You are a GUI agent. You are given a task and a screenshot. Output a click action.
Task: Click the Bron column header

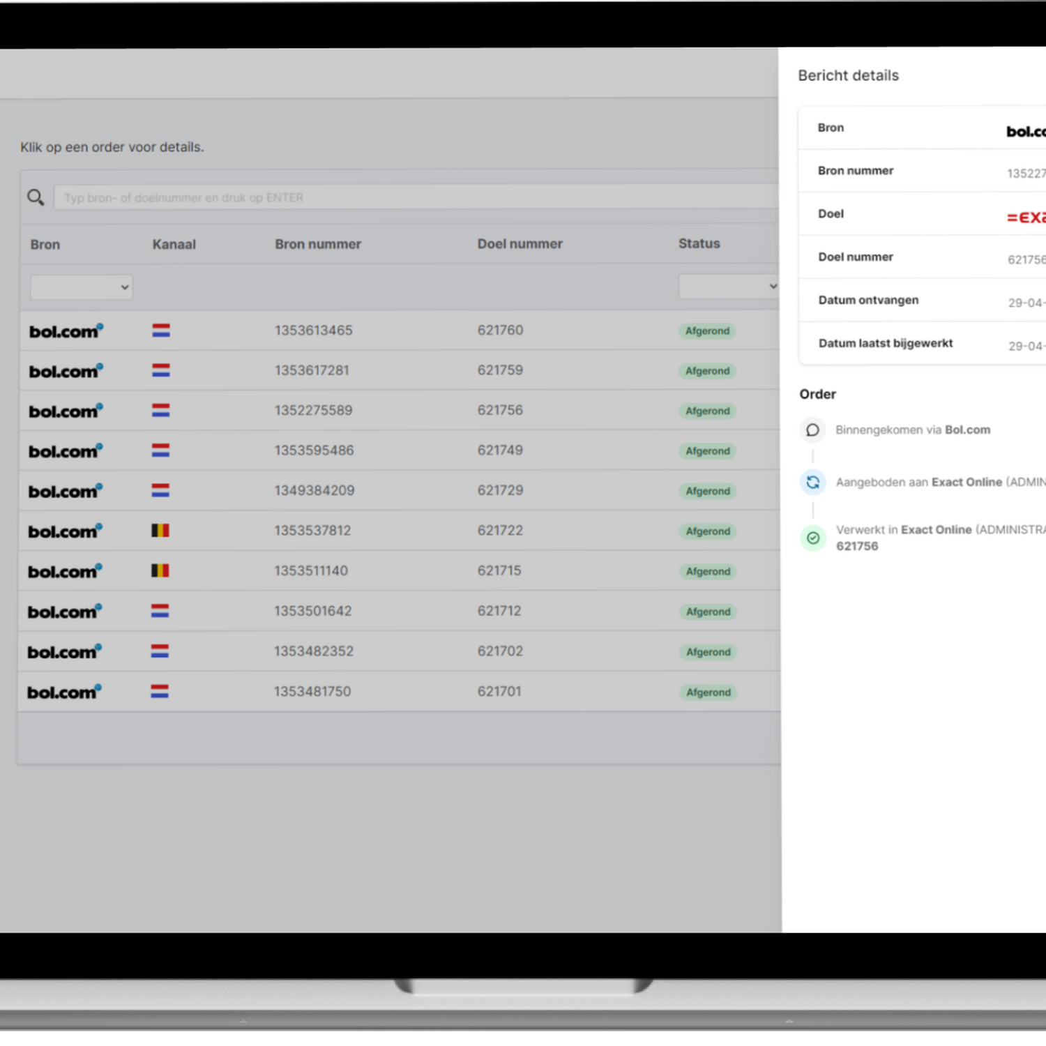[45, 245]
